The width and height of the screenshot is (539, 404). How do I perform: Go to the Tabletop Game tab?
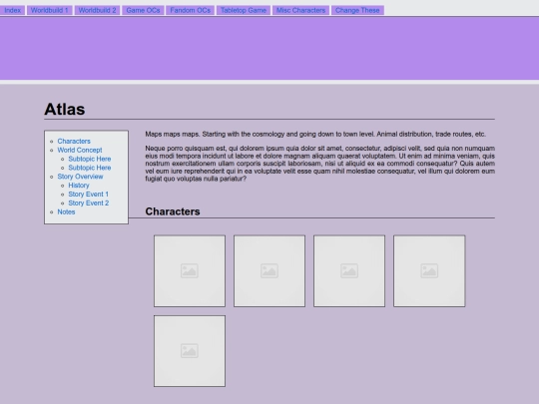pos(244,10)
